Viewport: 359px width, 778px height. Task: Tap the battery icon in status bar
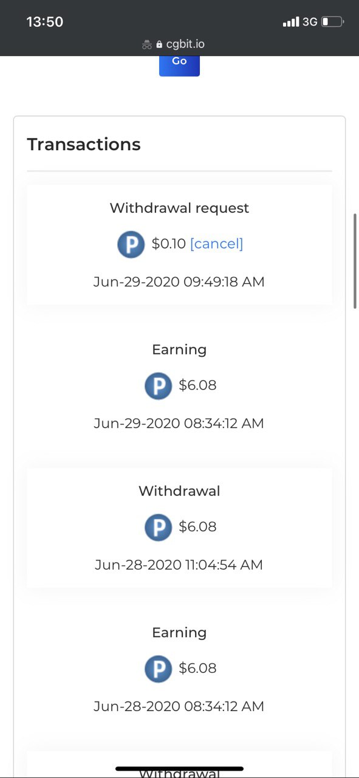332,22
